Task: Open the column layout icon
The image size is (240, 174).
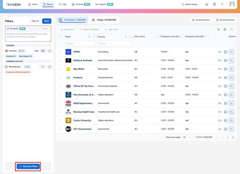Action: coord(225,29)
